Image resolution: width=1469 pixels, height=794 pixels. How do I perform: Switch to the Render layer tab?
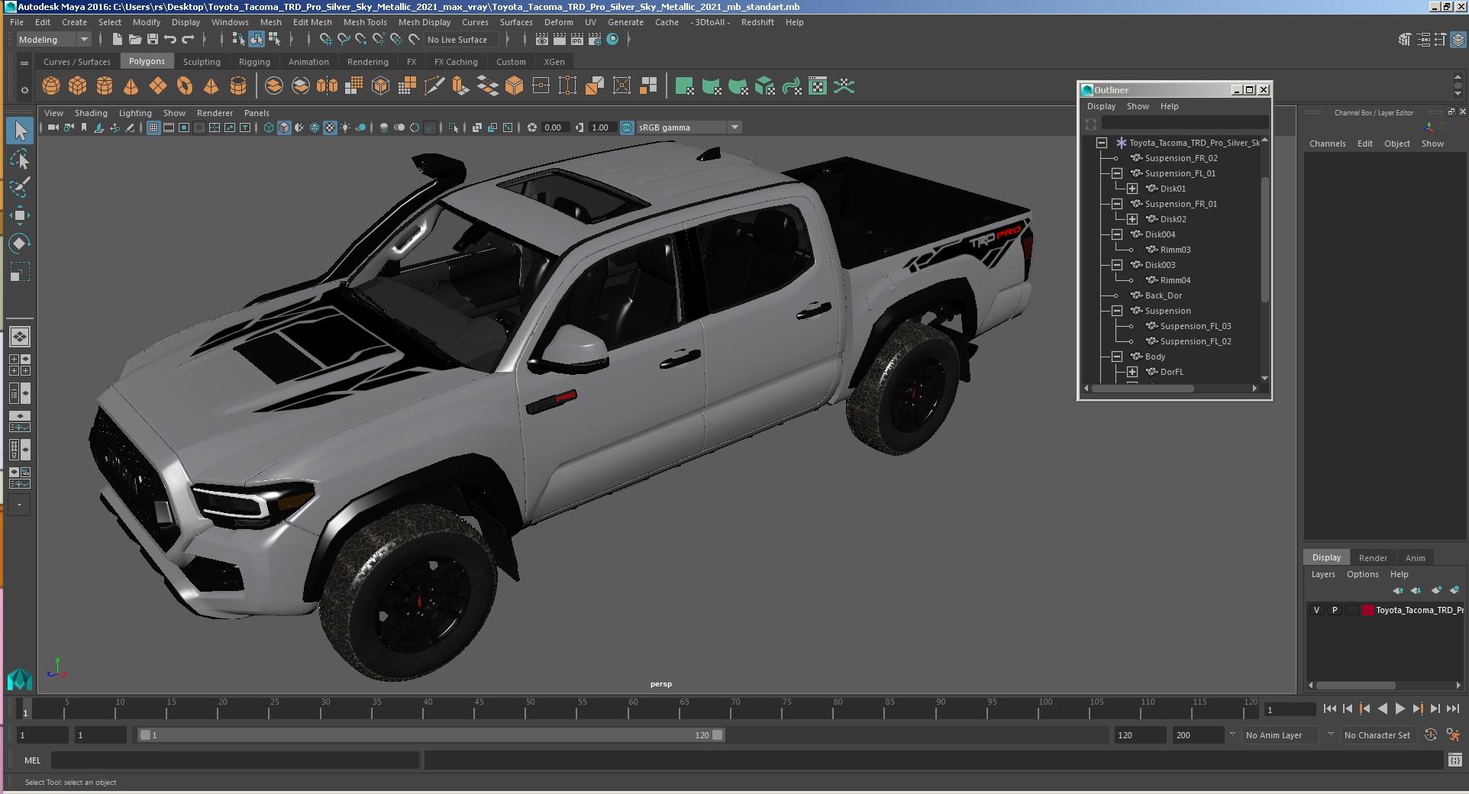coord(1373,557)
